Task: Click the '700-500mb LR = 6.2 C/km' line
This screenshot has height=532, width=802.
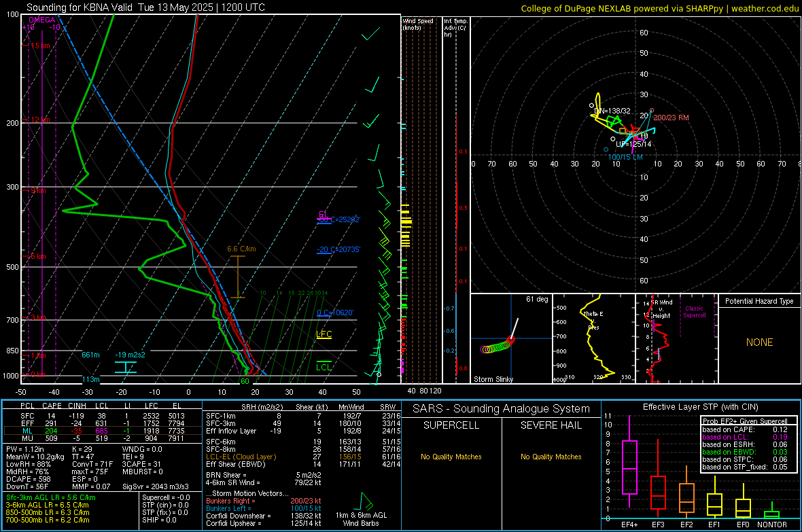Action: pyautogui.click(x=48, y=520)
